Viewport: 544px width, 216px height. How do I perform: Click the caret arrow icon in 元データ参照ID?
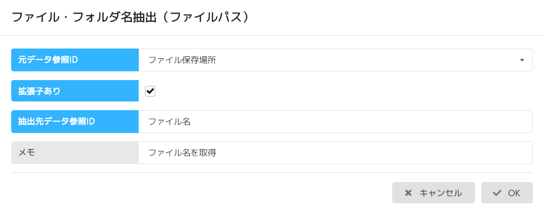click(522, 60)
